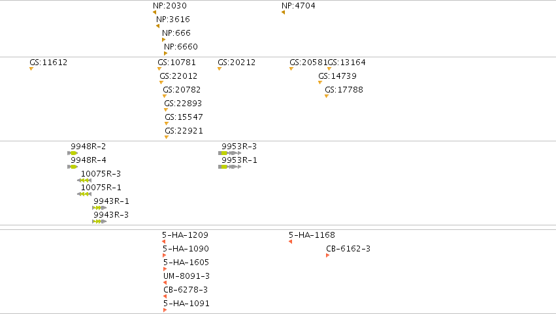Click the GS:20212 marker triangle
The height and width of the screenshot is (314, 556).
[x=220, y=68]
